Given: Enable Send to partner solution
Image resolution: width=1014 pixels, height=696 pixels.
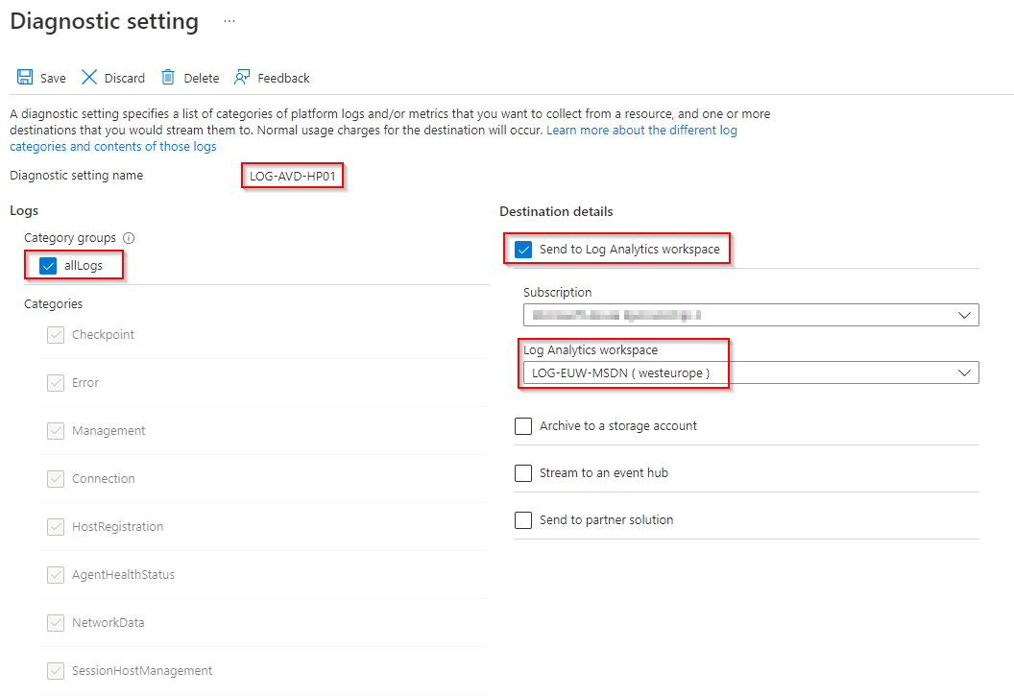Looking at the screenshot, I should 523,519.
